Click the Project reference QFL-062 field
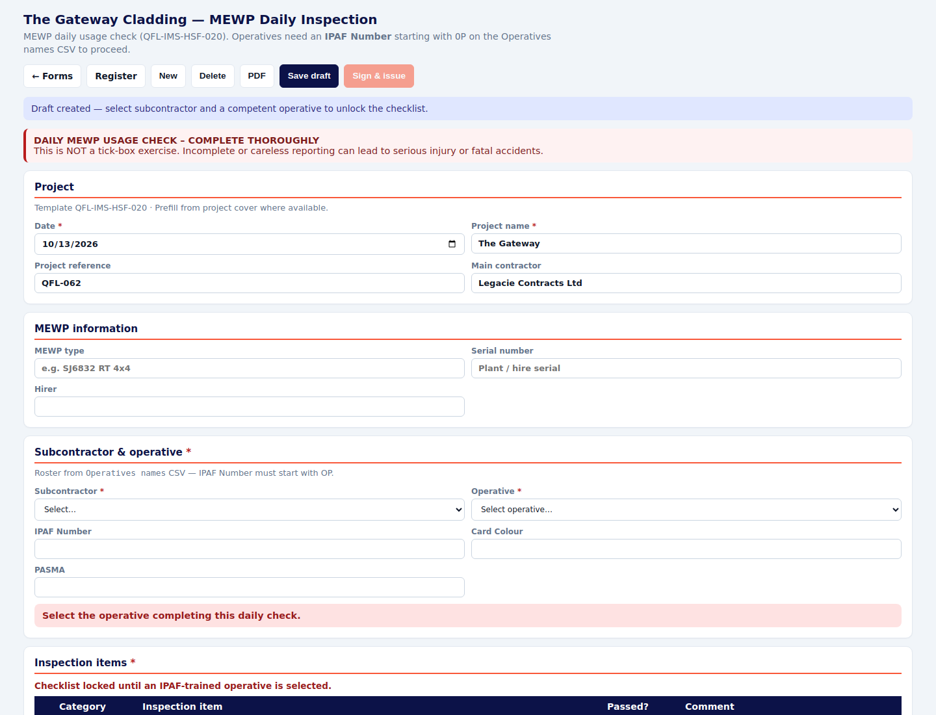936x715 pixels. coord(250,283)
